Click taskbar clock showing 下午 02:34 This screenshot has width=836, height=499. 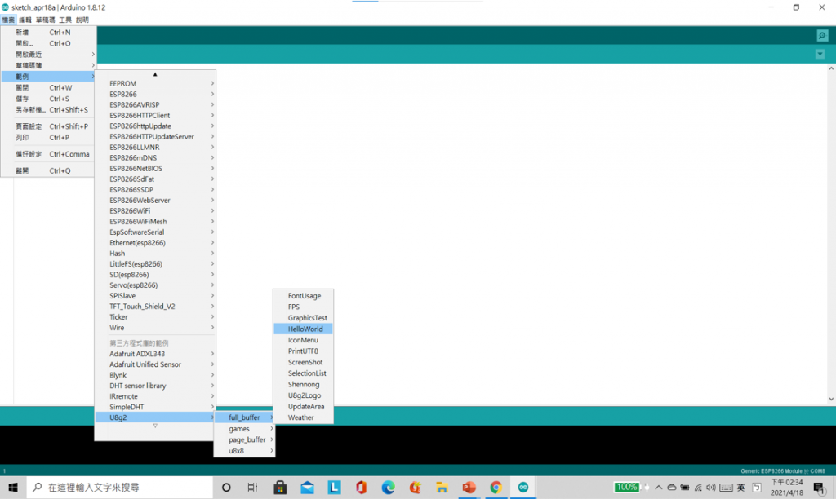787,488
